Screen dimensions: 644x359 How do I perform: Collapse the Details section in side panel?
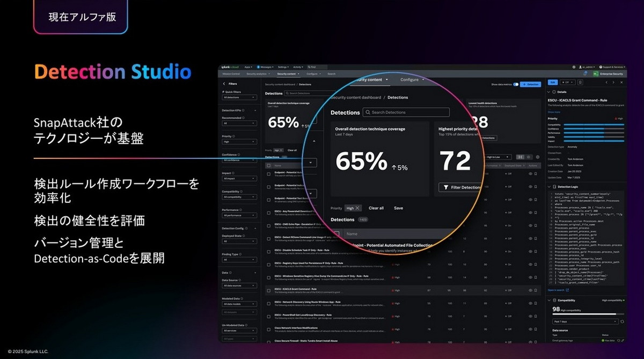[x=549, y=92]
